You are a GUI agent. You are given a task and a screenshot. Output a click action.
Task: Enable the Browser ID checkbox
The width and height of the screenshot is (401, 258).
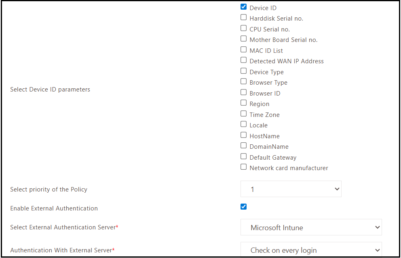[243, 92]
